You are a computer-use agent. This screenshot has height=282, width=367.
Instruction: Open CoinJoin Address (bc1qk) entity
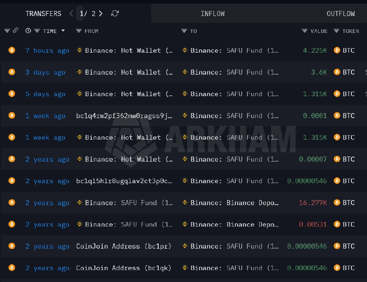(x=123, y=268)
